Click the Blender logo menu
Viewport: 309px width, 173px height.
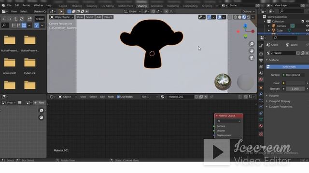3,5
